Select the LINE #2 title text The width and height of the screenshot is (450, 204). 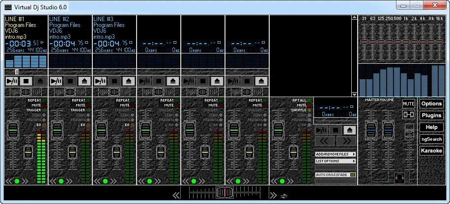tap(59, 19)
